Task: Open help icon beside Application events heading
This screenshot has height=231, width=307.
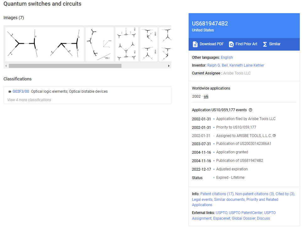Action: click(x=250, y=110)
